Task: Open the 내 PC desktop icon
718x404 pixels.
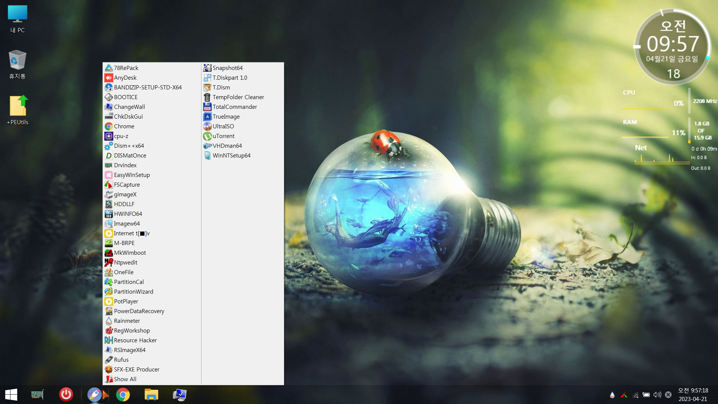Action: [x=18, y=19]
